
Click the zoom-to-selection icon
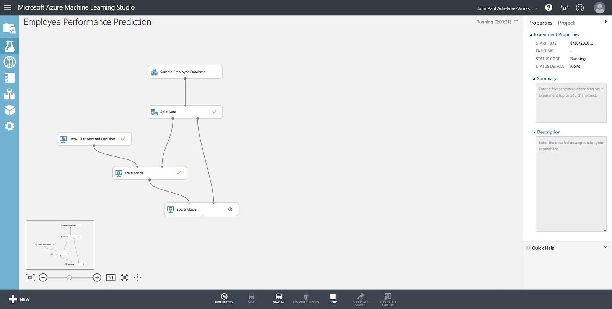(125, 278)
